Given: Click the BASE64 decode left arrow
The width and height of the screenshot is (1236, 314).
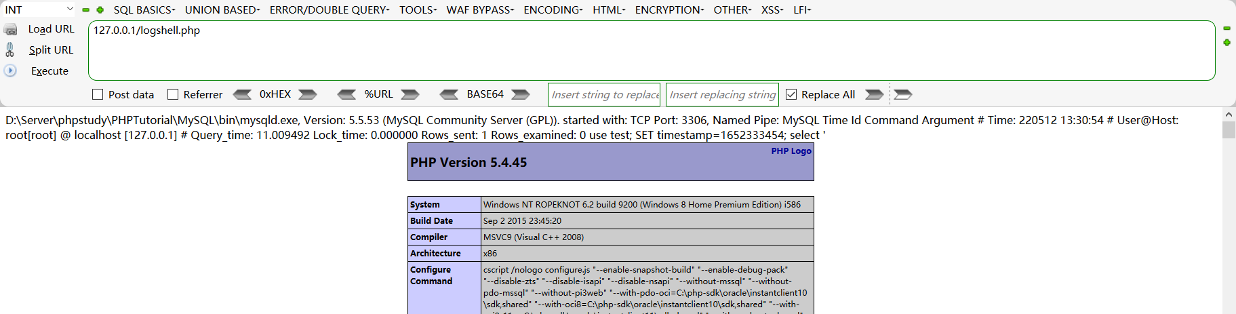Looking at the screenshot, I should coord(449,94).
